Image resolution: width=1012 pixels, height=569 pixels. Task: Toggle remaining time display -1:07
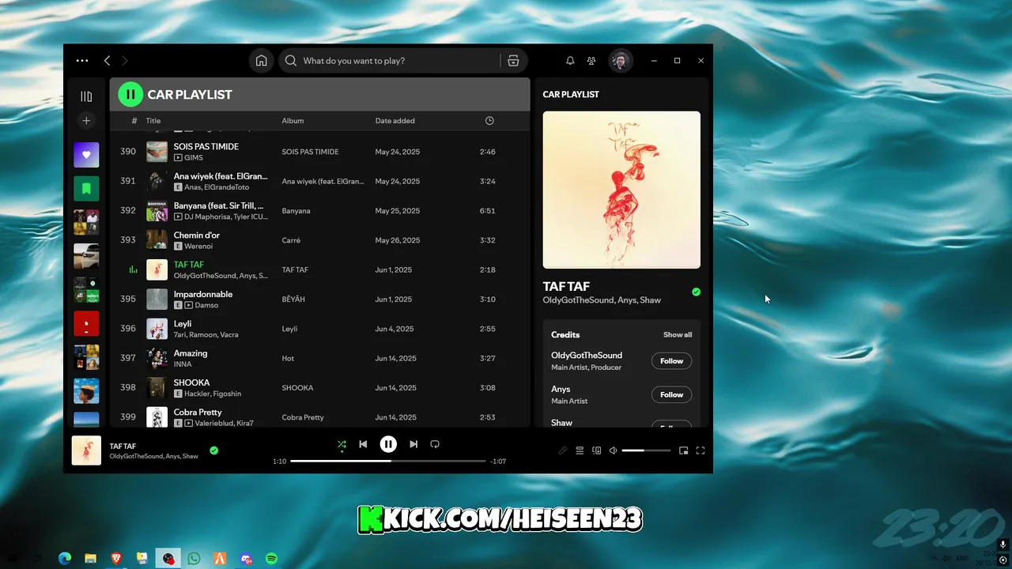click(498, 462)
